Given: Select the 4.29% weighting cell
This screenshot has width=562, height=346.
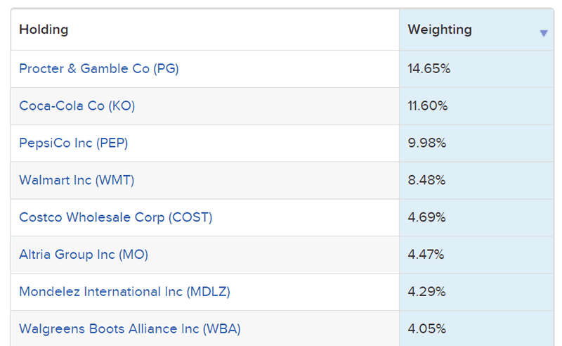Looking at the screenshot, I should coord(427,291).
